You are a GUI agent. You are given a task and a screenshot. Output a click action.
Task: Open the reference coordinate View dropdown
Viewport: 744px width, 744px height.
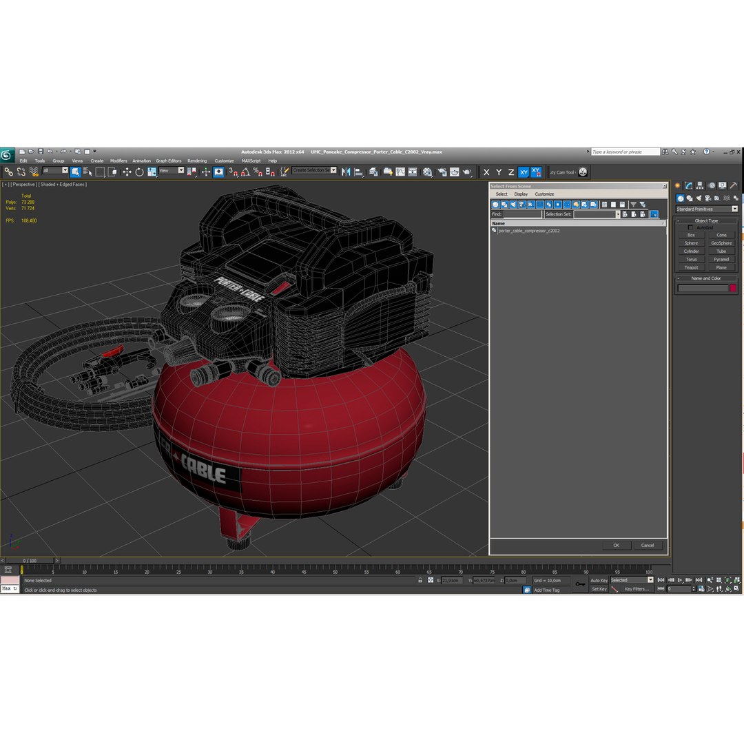point(172,170)
